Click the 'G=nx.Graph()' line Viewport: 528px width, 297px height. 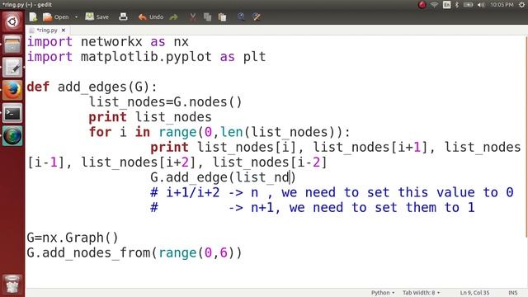[x=73, y=238]
